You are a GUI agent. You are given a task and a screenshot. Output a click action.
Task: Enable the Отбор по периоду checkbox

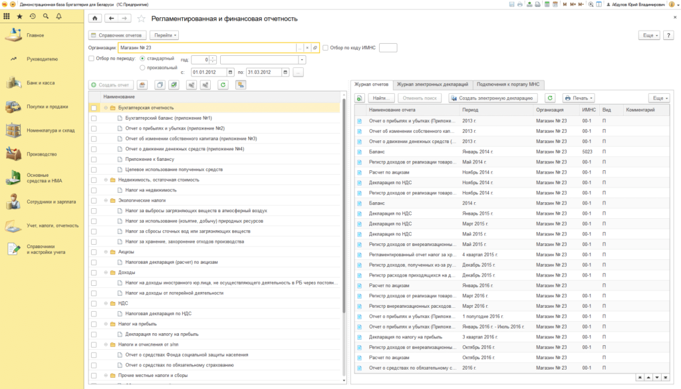[91, 58]
